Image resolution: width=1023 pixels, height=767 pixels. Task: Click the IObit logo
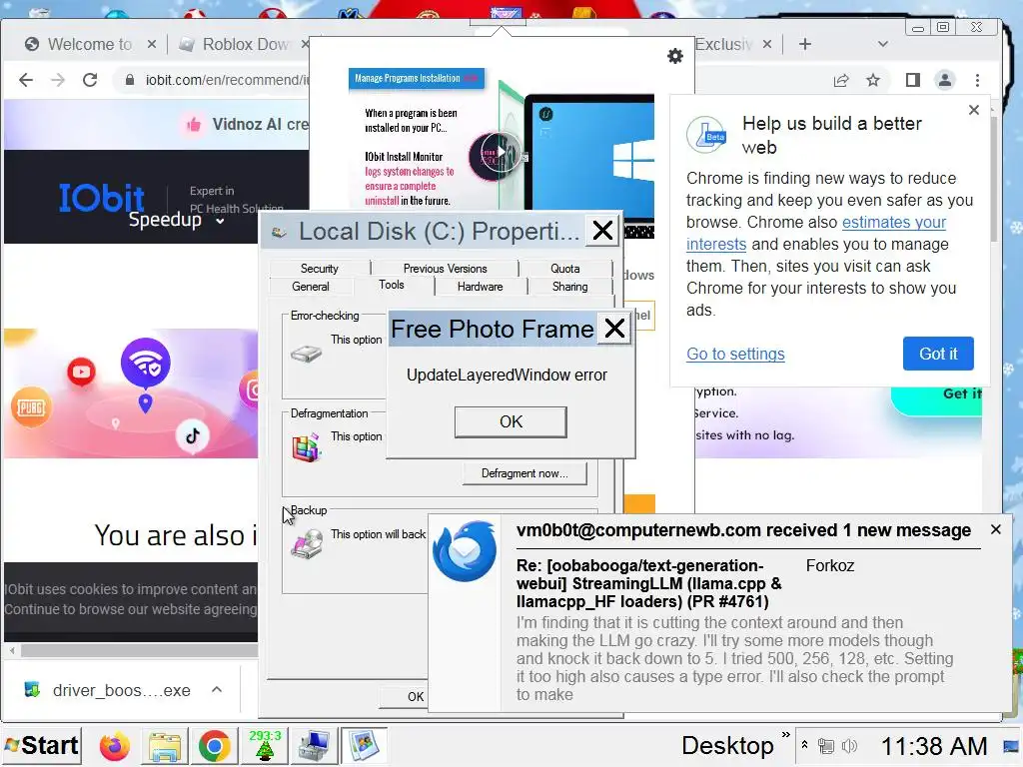tap(101, 197)
